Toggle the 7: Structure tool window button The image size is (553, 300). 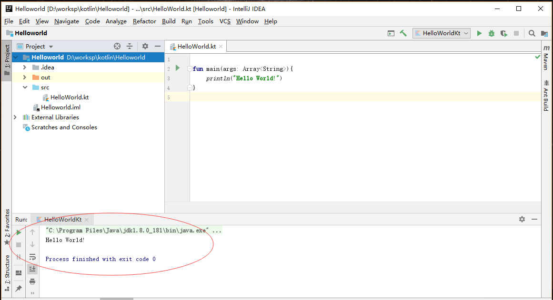coord(7,273)
